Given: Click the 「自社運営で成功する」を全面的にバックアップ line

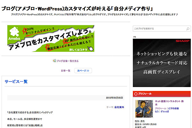Looking at the screenshot, I should (30, 112).
